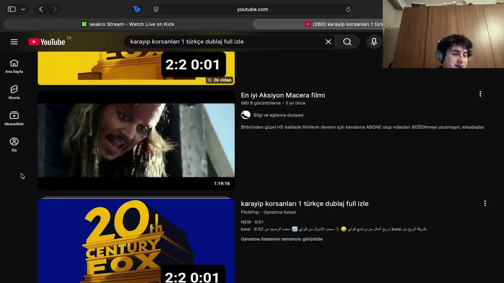
Task: Go back with the browser back arrow
Action: click(41, 9)
